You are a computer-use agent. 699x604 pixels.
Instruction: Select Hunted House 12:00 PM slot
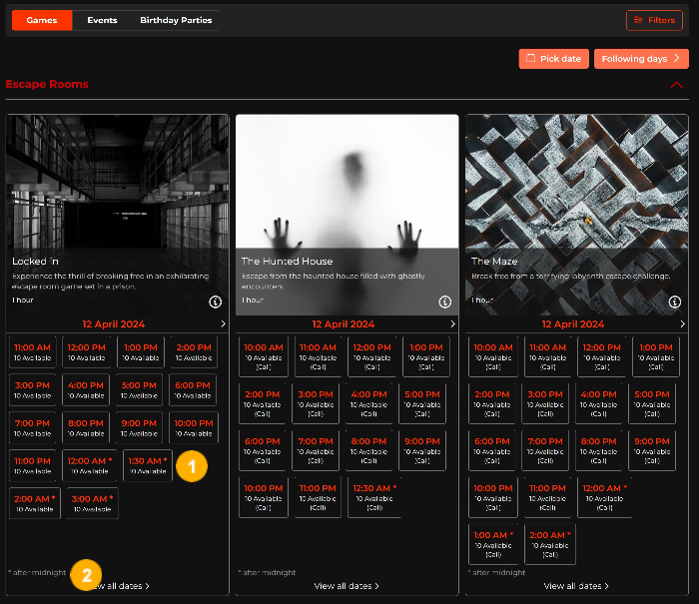[371, 356]
